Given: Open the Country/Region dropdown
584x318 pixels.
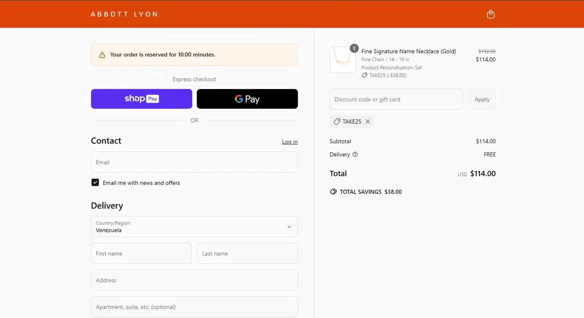Looking at the screenshot, I should tap(194, 227).
